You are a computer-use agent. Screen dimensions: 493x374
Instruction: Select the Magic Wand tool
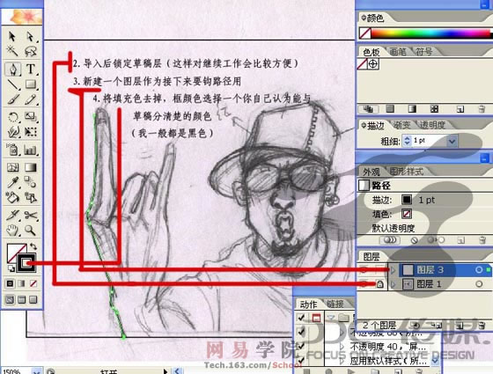pos(12,51)
